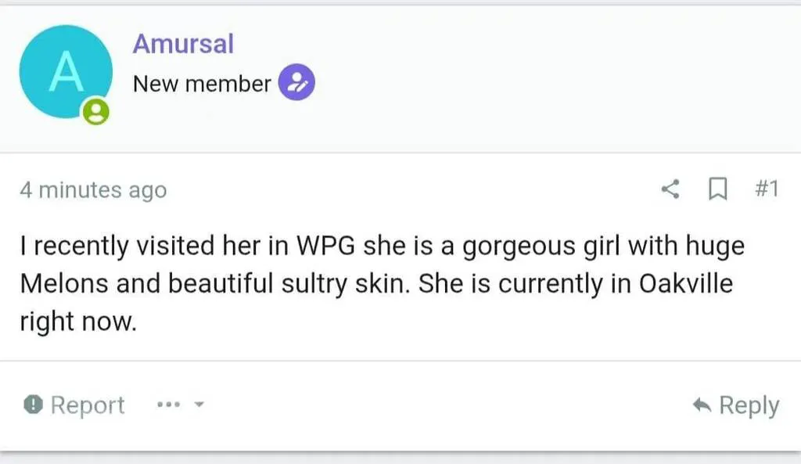Image resolution: width=801 pixels, height=464 pixels.
Task: Click the last line "right now."
Action: tap(78, 322)
